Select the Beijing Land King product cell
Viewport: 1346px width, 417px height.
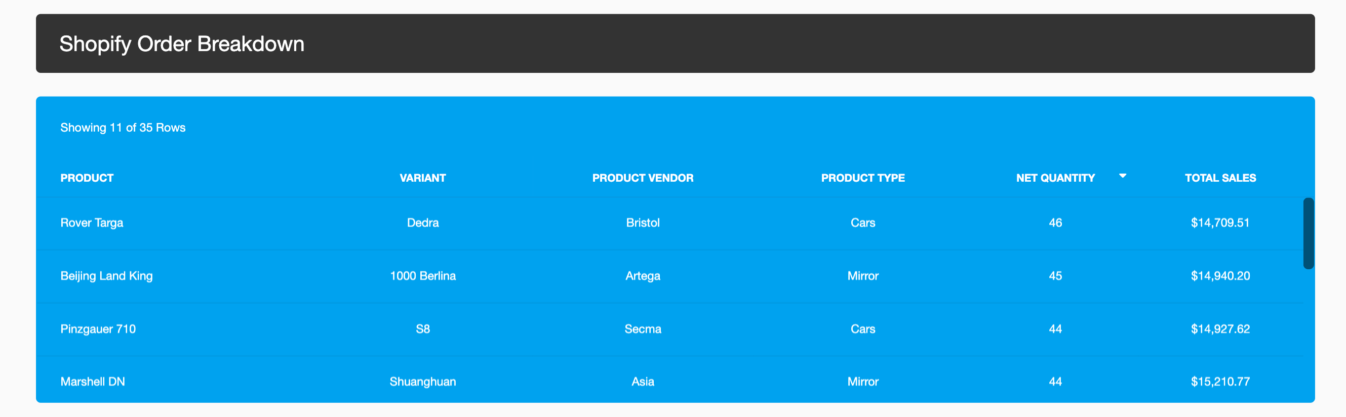click(x=106, y=276)
